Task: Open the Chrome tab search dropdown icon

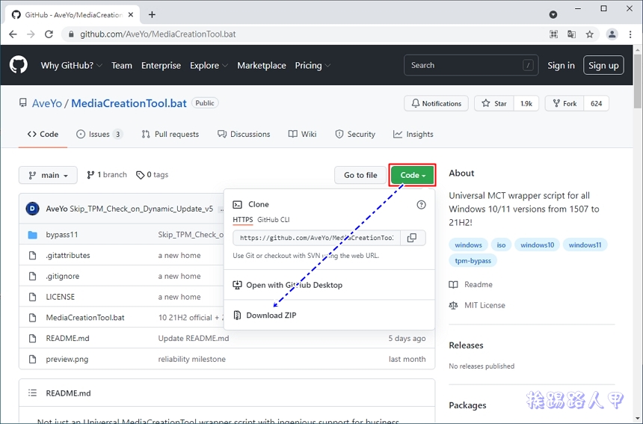Action: coord(553,15)
